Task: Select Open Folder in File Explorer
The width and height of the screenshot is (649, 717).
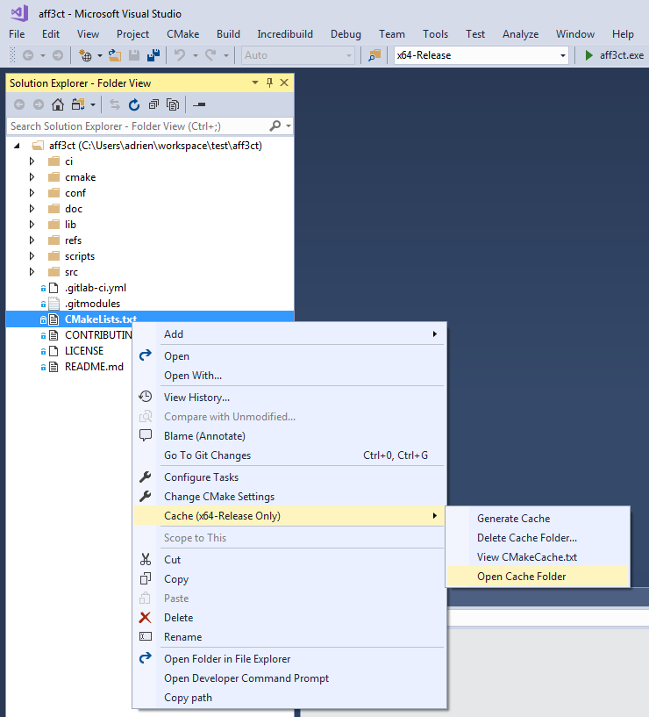Action: (x=289, y=659)
